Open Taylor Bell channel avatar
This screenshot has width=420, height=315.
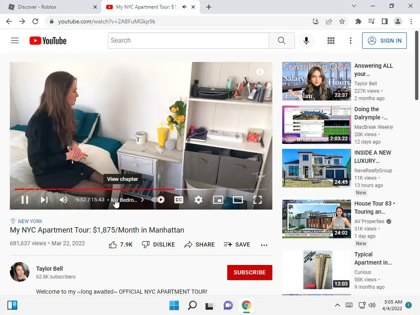point(20,272)
